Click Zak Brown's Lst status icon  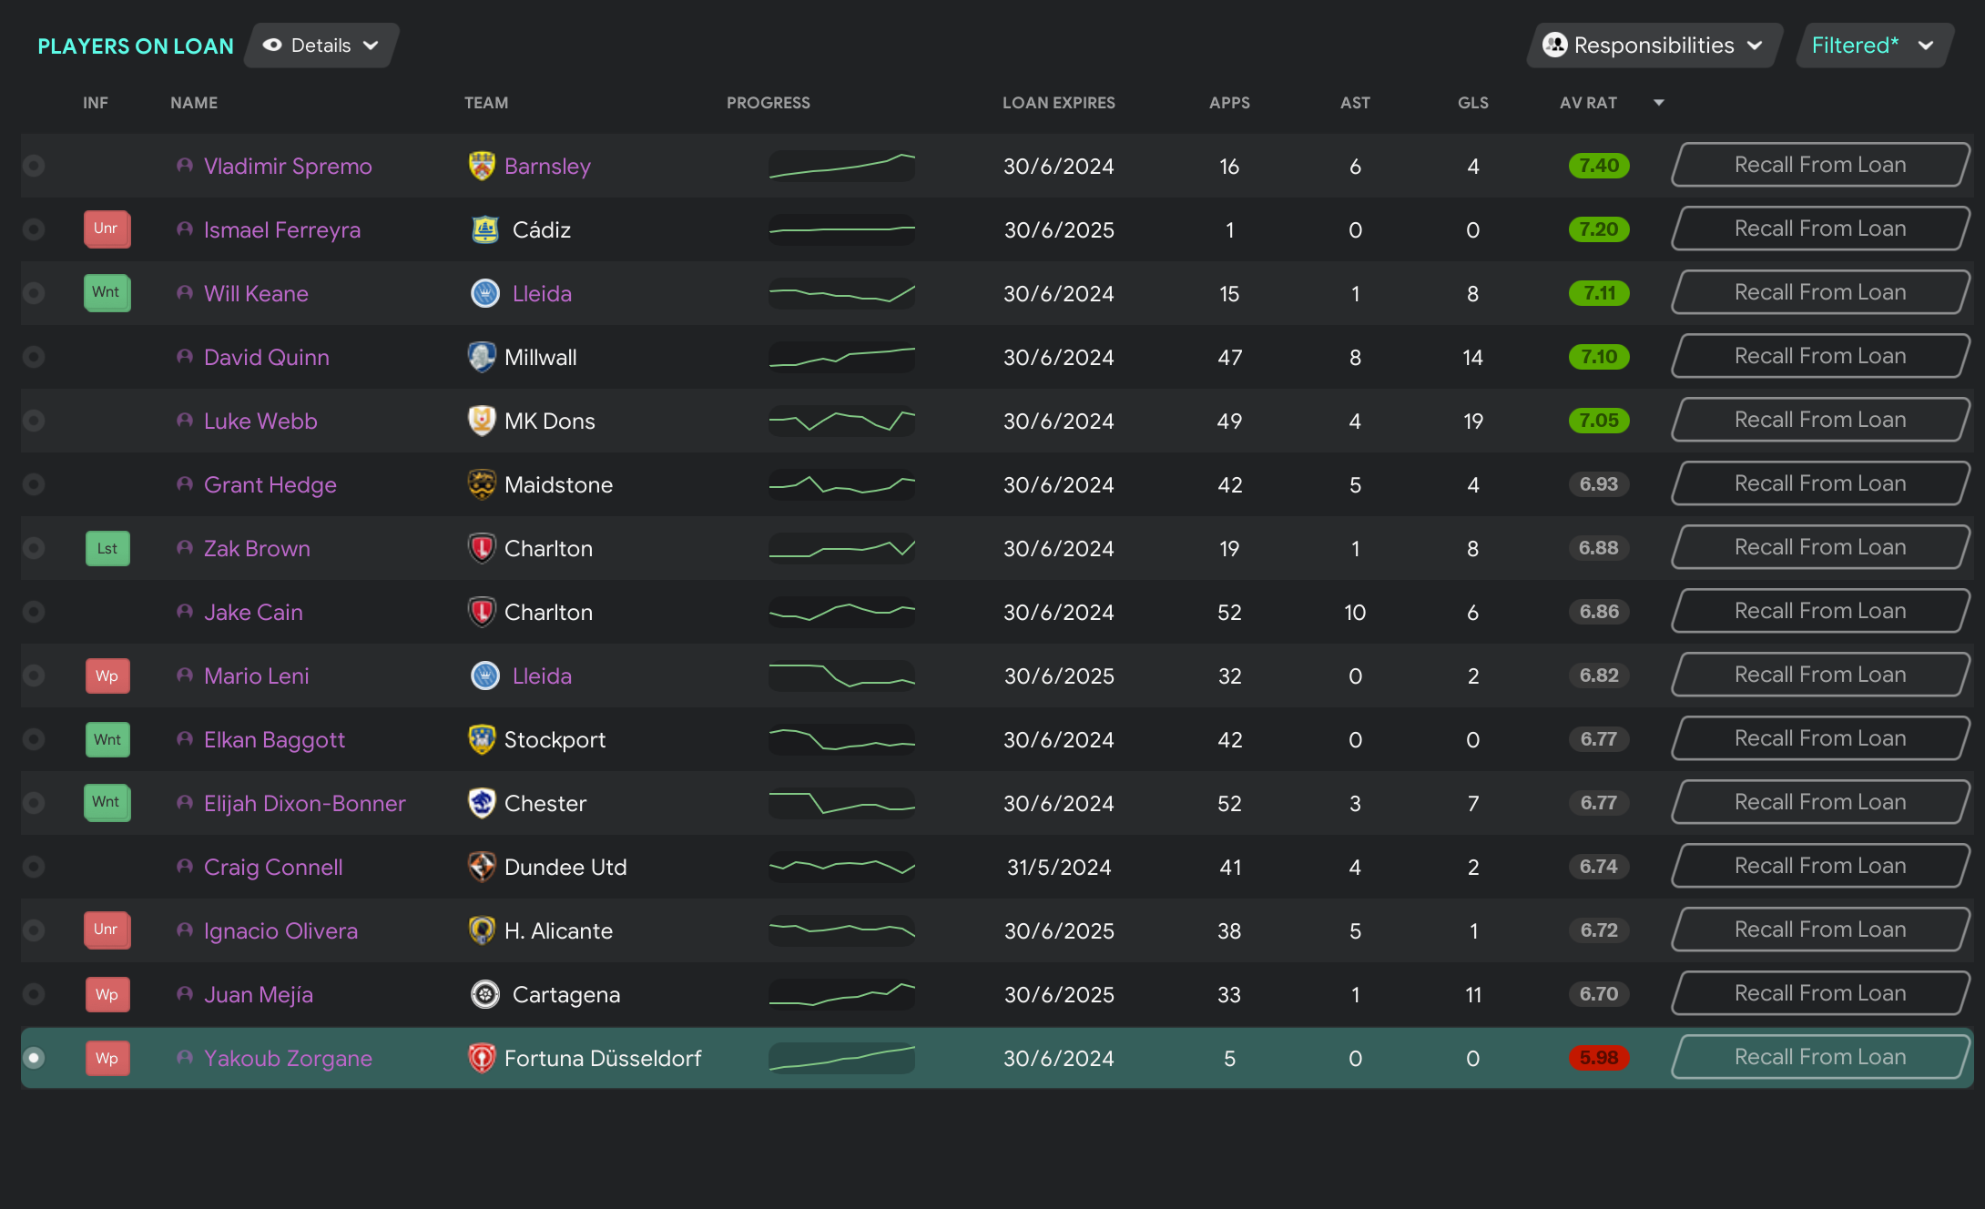(x=107, y=548)
